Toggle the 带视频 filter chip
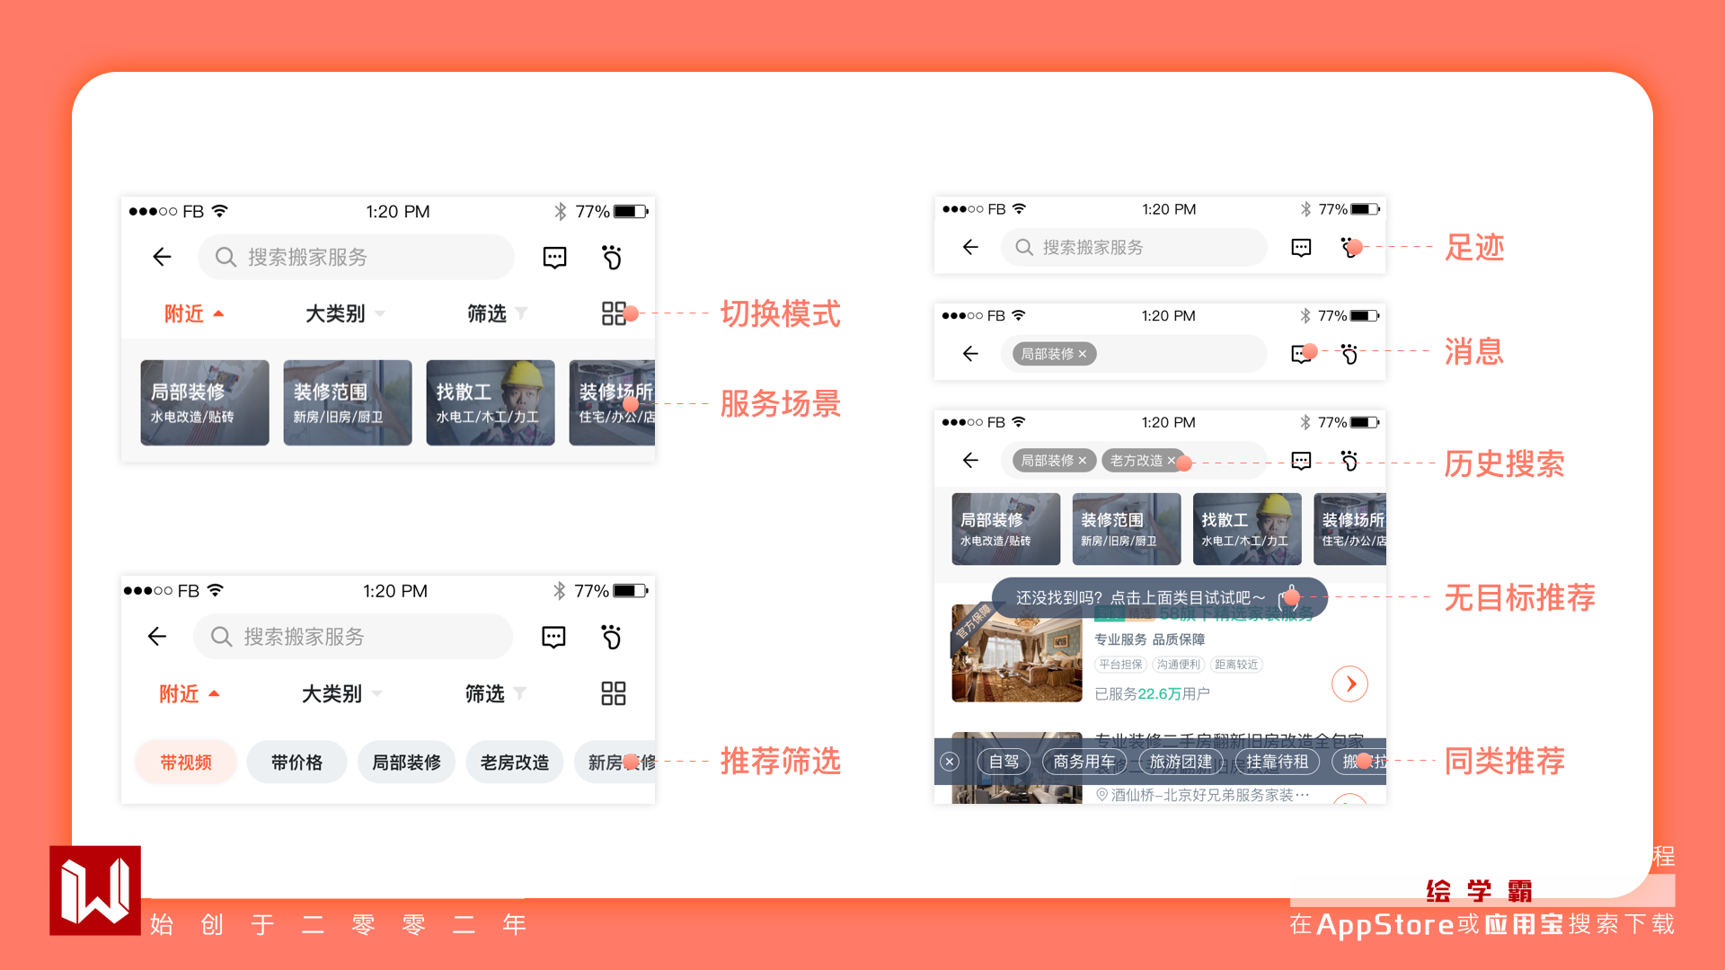The width and height of the screenshot is (1725, 970). [x=186, y=763]
